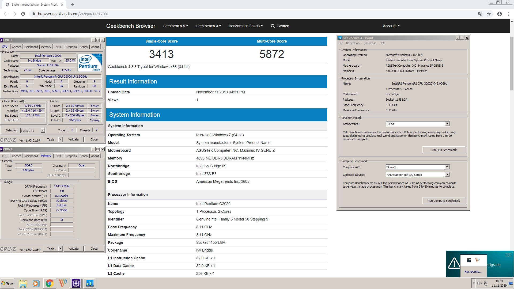Image resolution: width=514 pixels, height=289 pixels.
Task: Activate the Geekbench taskbar button
Action: tap(90, 283)
